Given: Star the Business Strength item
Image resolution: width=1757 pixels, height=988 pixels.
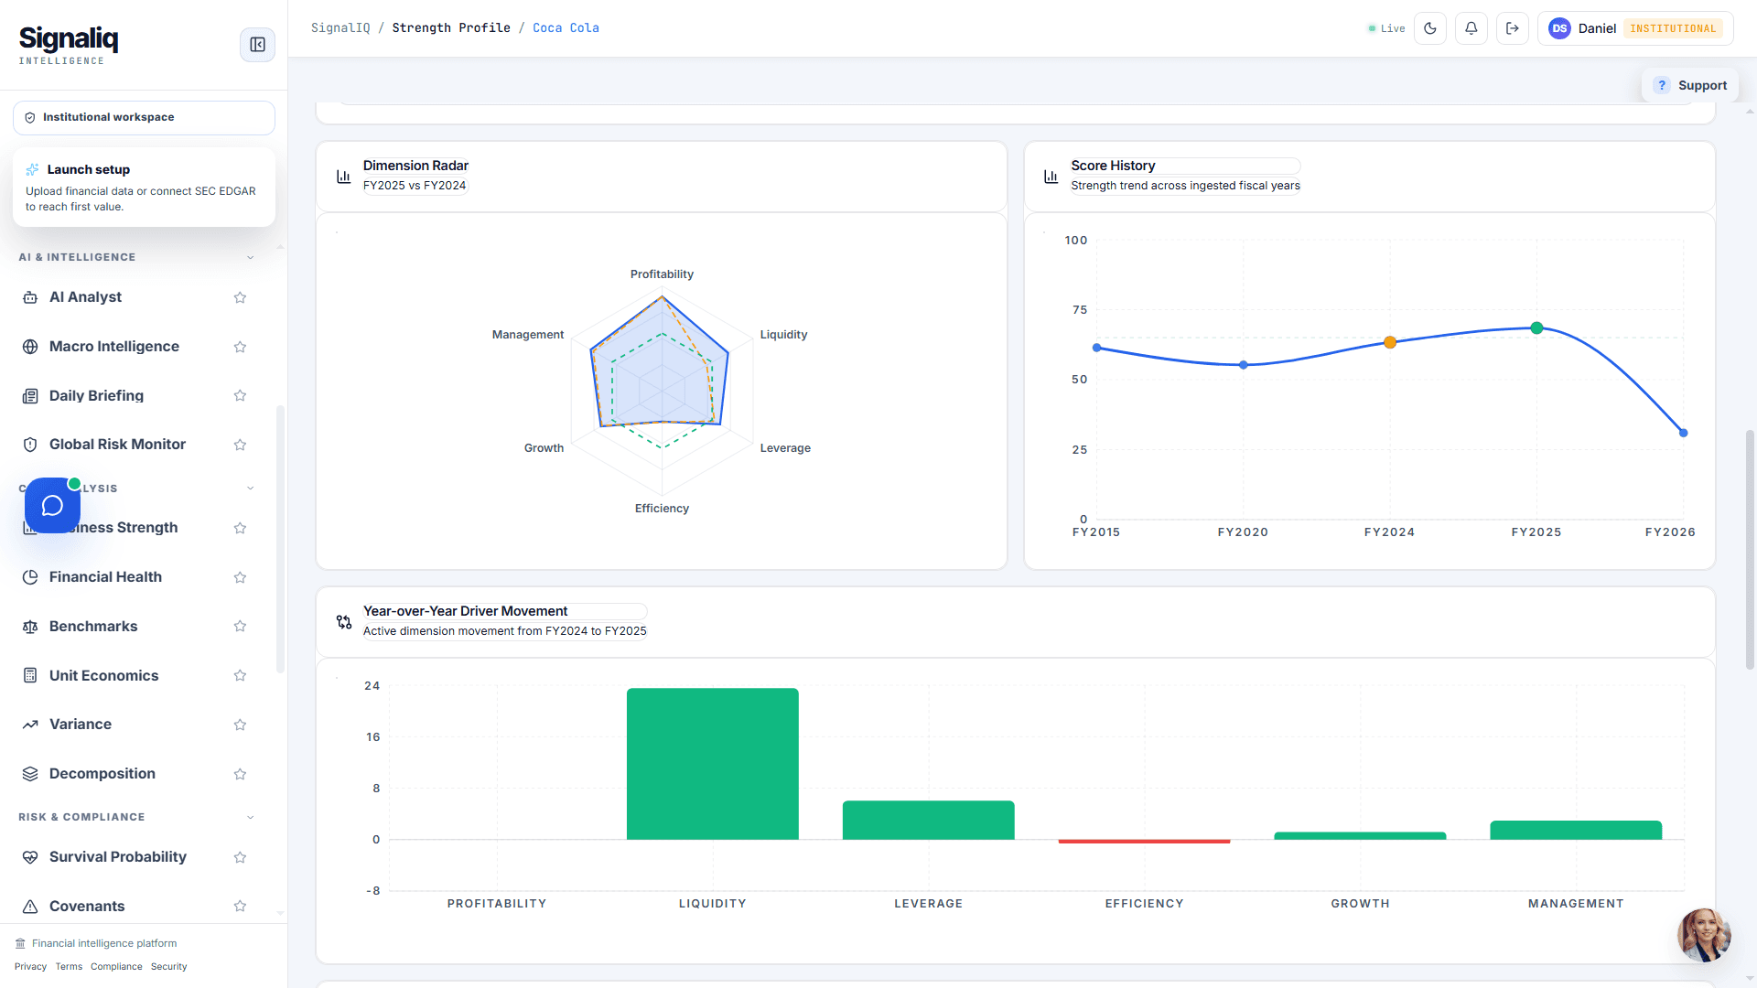Looking at the screenshot, I should pyautogui.click(x=240, y=528).
